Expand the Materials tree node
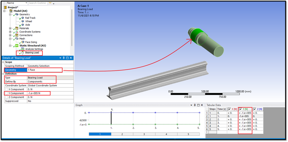The width and height of the screenshot is (288, 142). (10, 28)
